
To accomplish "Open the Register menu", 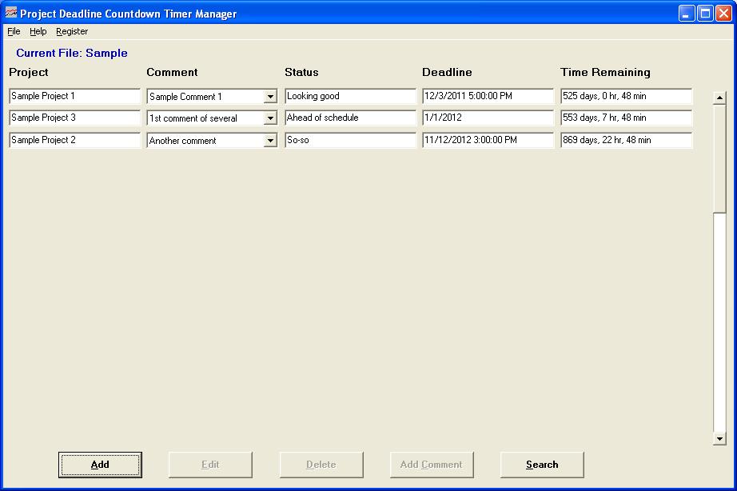I will pyautogui.click(x=72, y=31).
